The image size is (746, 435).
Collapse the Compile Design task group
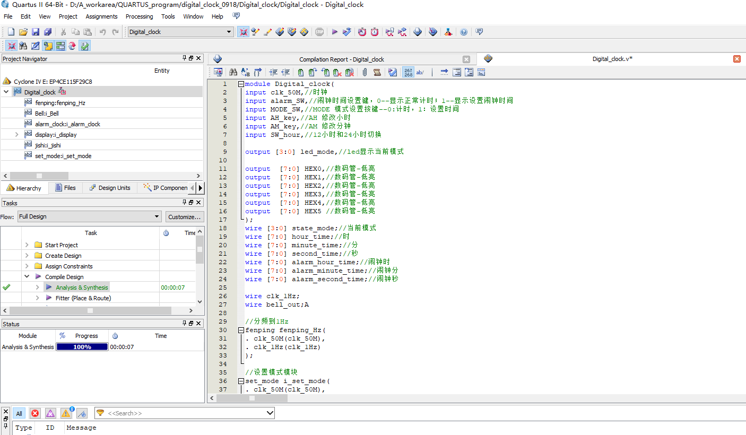pyautogui.click(x=27, y=276)
